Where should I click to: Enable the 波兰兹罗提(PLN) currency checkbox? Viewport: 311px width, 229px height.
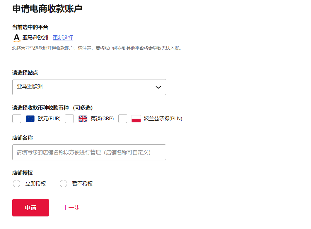coord(122,119)
